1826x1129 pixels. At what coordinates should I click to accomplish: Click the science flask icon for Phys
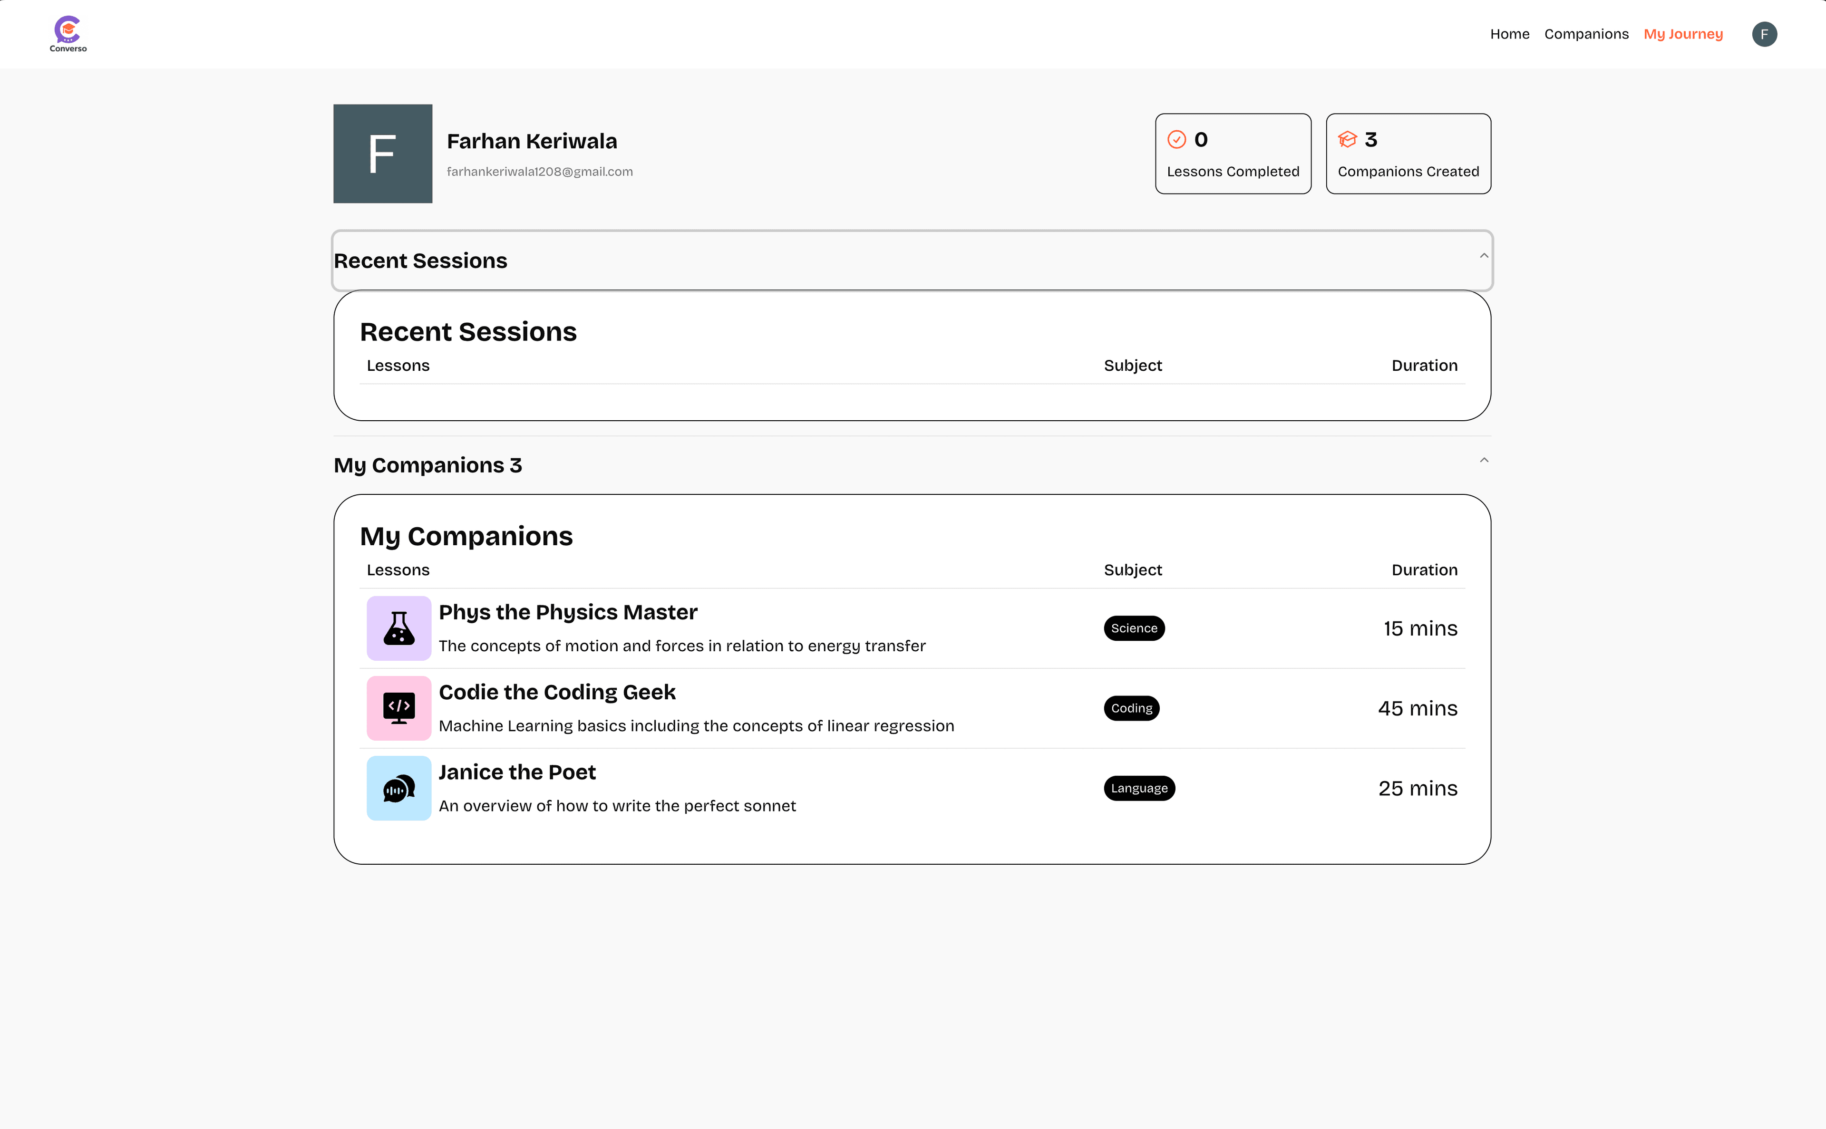[x=399, y=628]
